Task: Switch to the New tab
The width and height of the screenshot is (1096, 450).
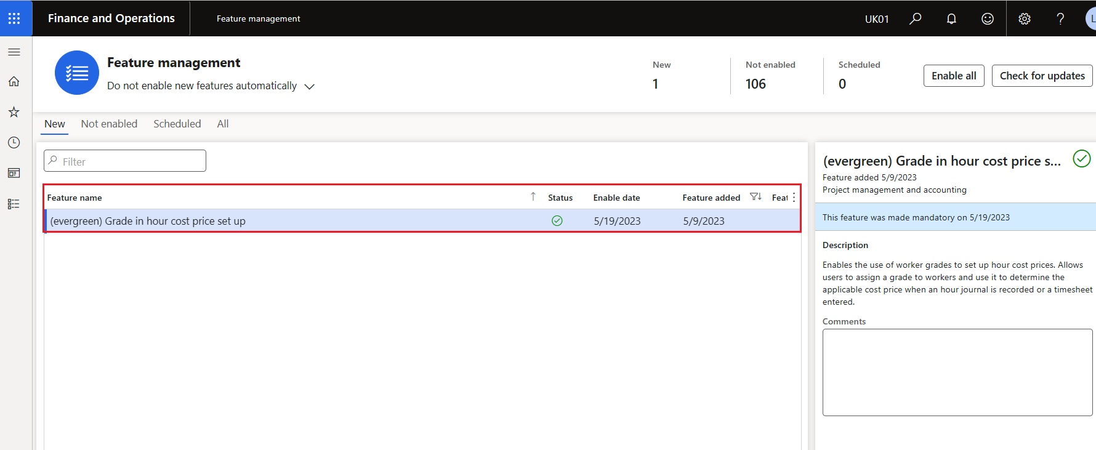Action: point(55,124)
